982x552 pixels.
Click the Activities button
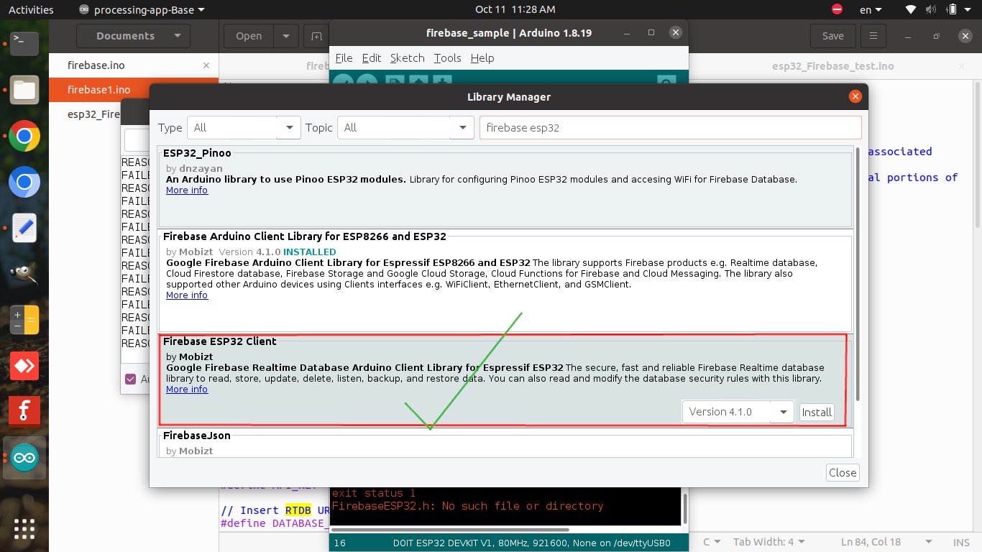point(31,9)
